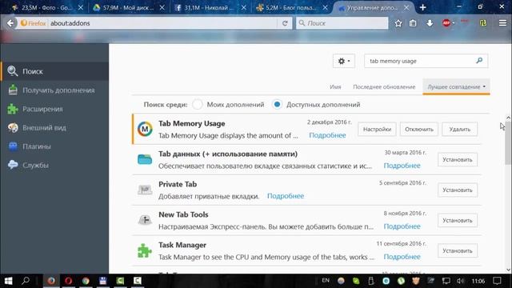Open Подробнее link for Private Tab
The image size is (512, 288).
[x=286, y=196]
